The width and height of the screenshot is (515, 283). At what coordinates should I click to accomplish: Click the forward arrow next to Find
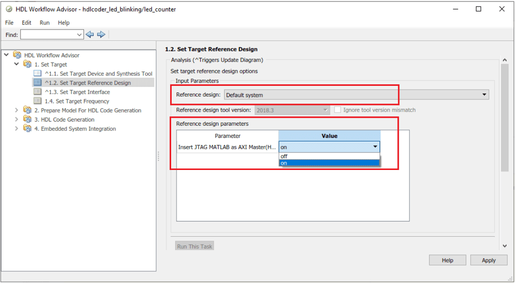[x=101, y=35]
